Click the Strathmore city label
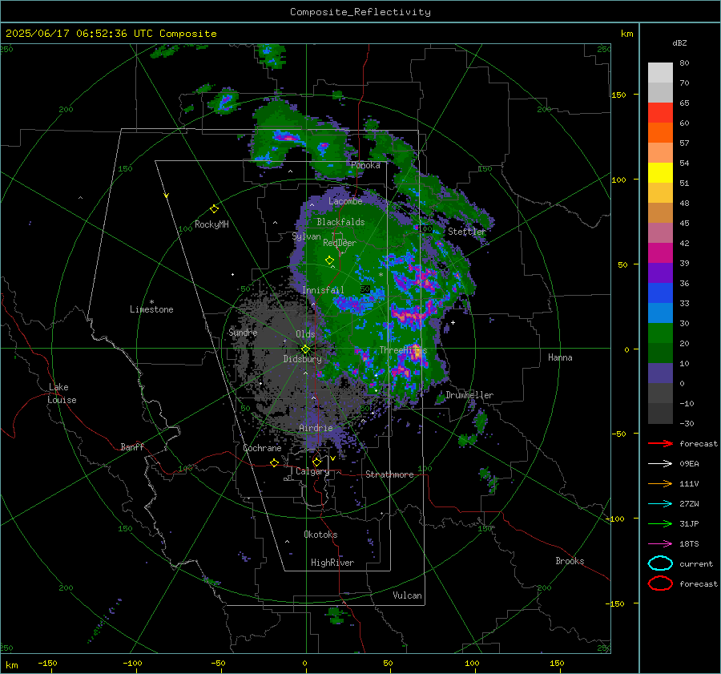Screen dimensions: 721x674 (x=389, y=474)
